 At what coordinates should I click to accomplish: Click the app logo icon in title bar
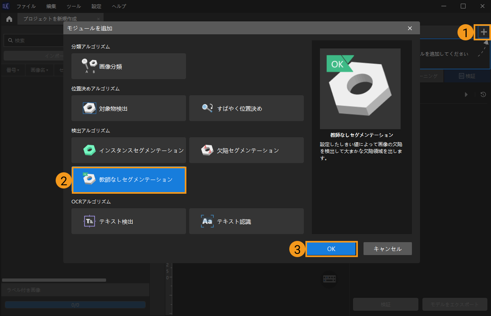click(6, 6)
